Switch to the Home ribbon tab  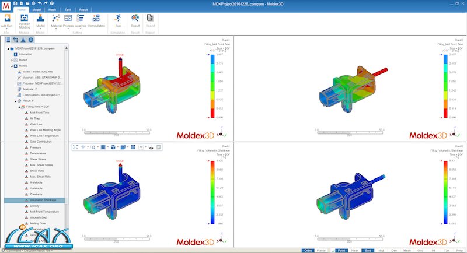coord(21,10)
